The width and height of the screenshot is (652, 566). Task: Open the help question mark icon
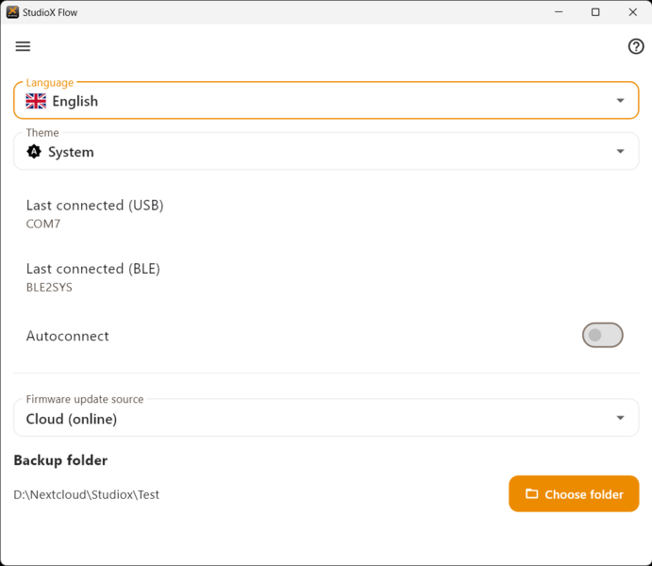pyautogui.click(x=636, y=46)
